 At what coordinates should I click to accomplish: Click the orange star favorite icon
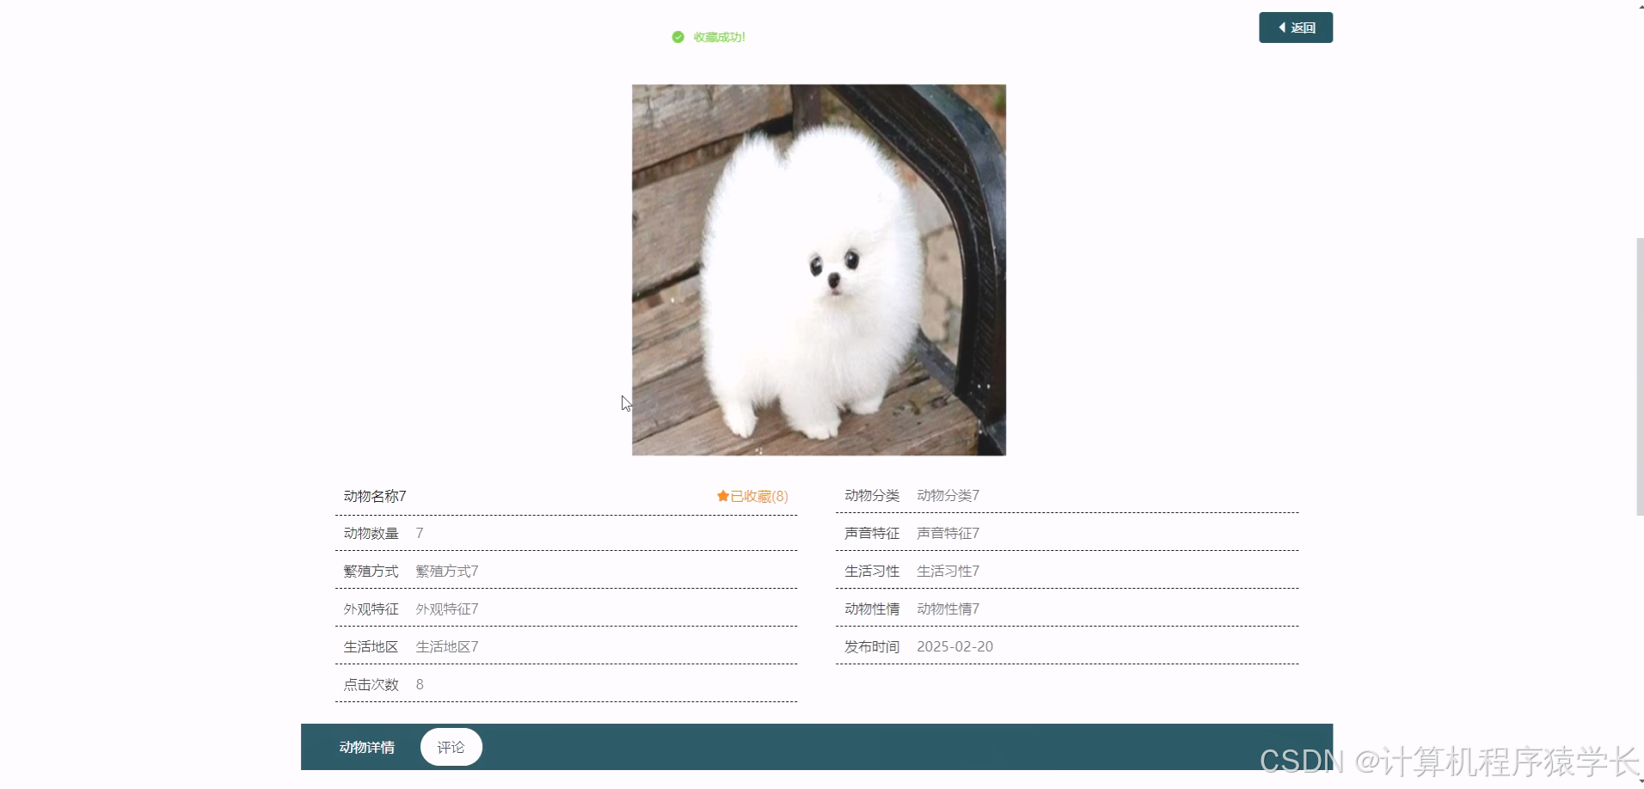click(x=723, y=496)
